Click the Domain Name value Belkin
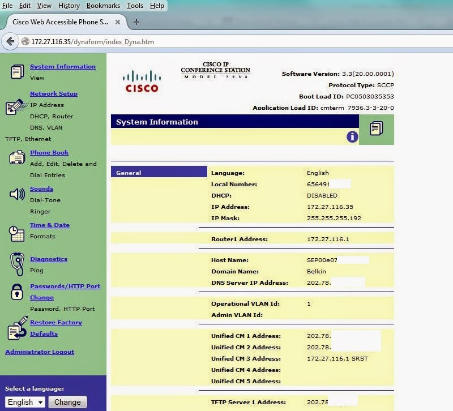This screenshot has height=411, width=453. coord(317,272)
